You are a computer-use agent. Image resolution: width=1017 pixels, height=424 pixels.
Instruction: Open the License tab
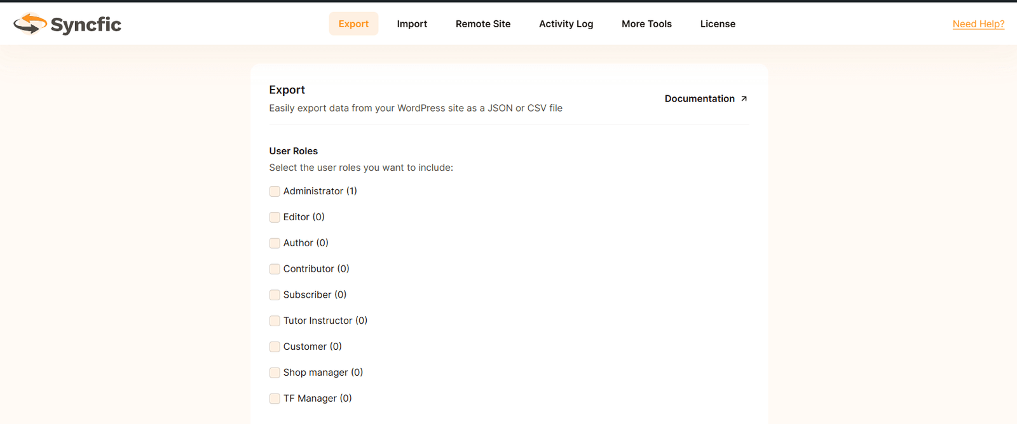718,24
